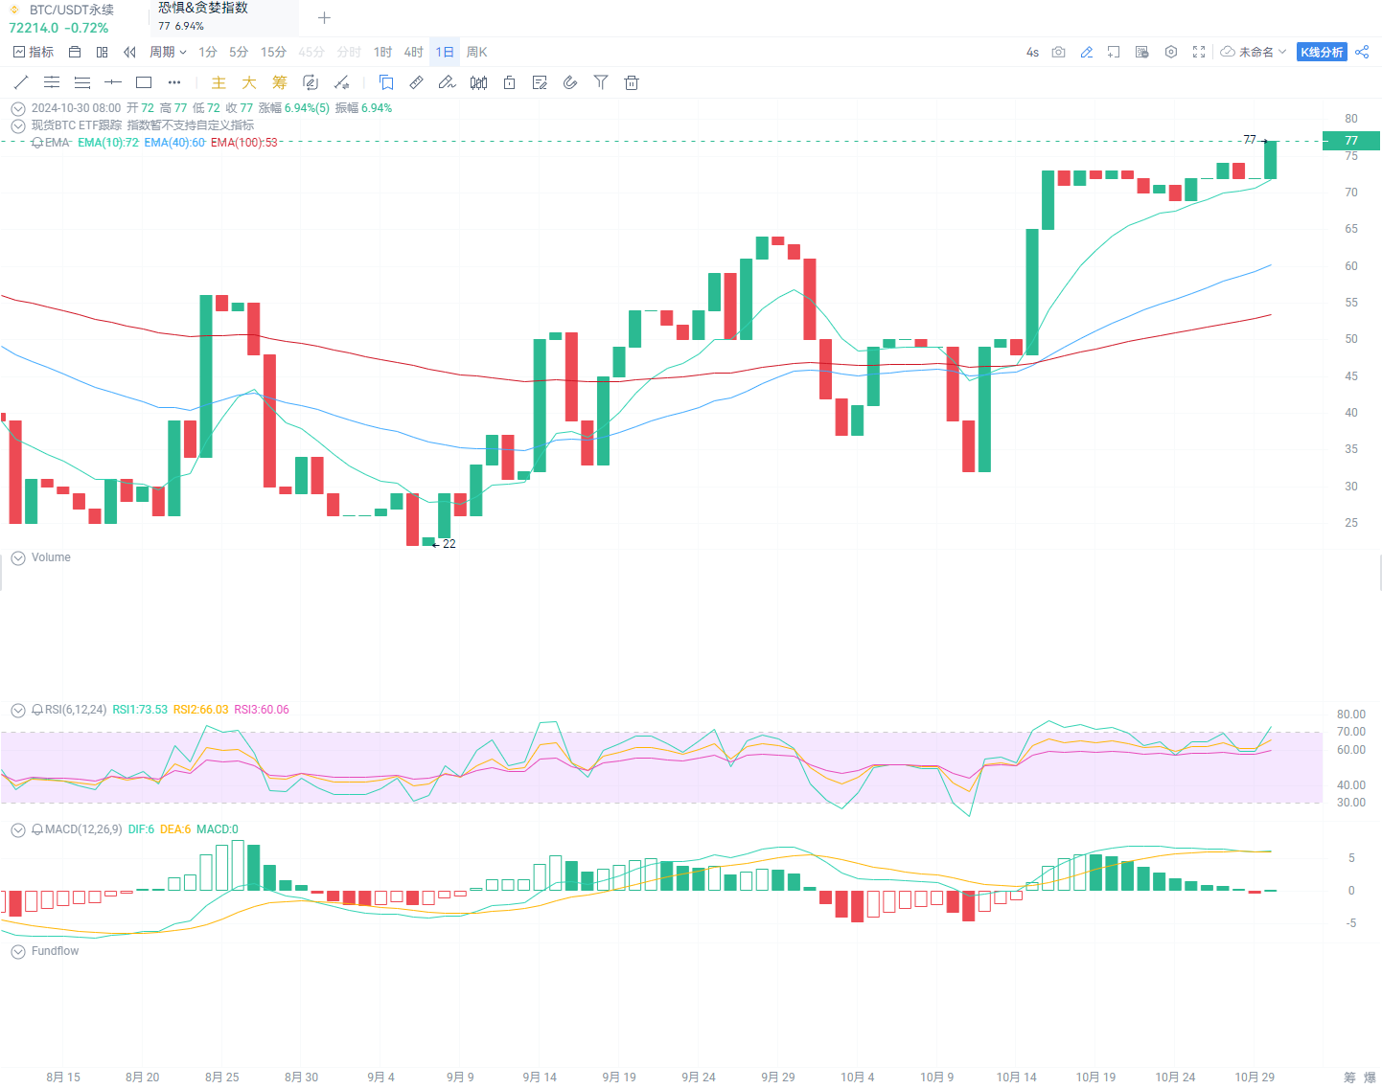Image resolution: width=1382 pixels, height=1089 pixels.
Task: Switch to 1时 timeframe
Action: (382, 52)
